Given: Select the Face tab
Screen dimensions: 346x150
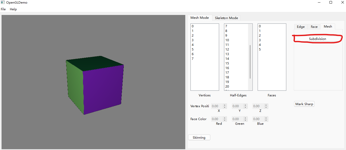Looking at the screenshot, I should [x=314, y=27].
